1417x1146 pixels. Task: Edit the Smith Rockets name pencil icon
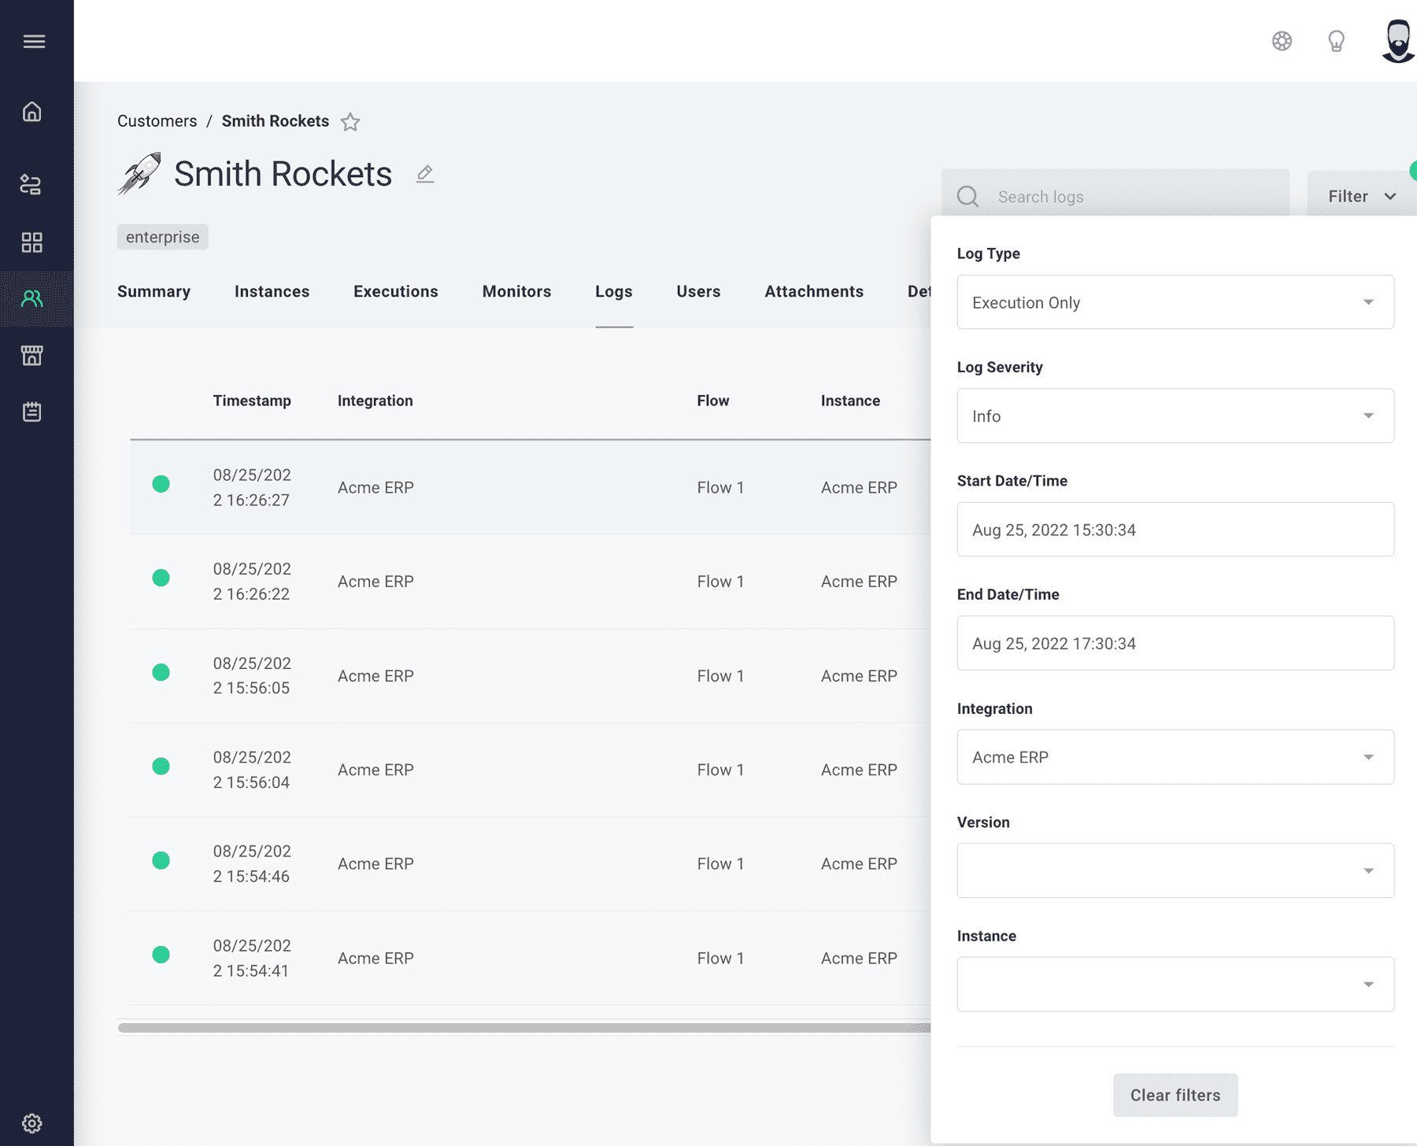425,174
